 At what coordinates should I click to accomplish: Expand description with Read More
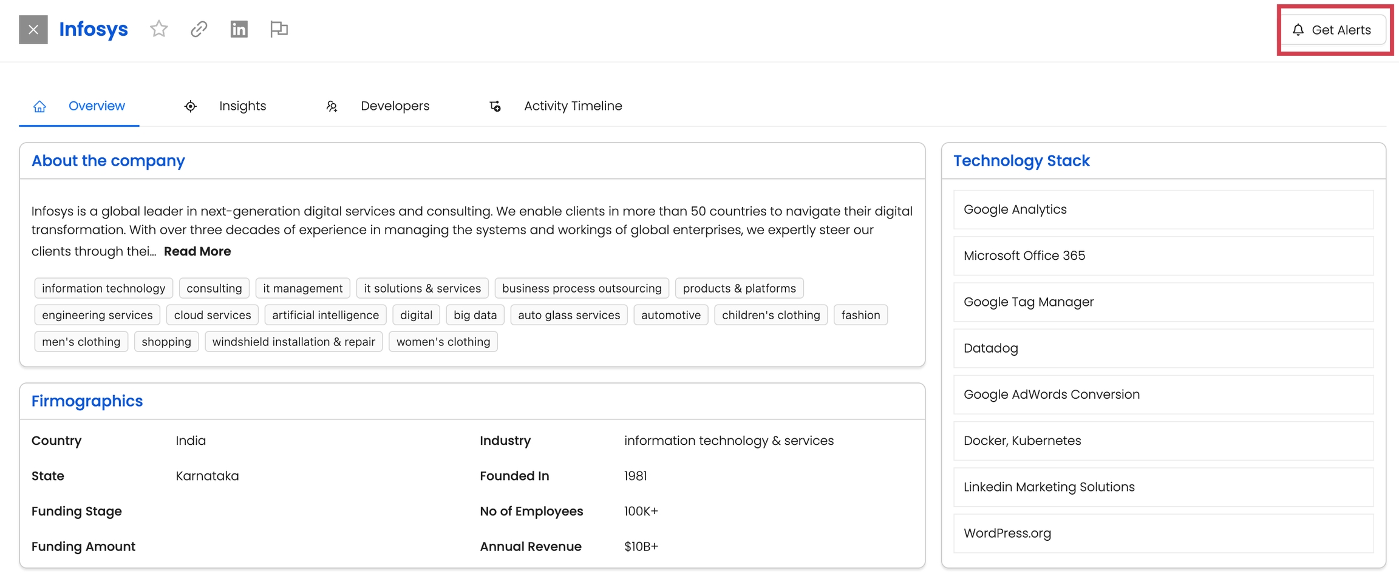197,251
